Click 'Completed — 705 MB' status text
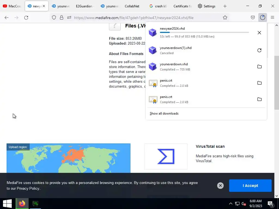This screenshot has height=209, width=279. coord(175,69)
